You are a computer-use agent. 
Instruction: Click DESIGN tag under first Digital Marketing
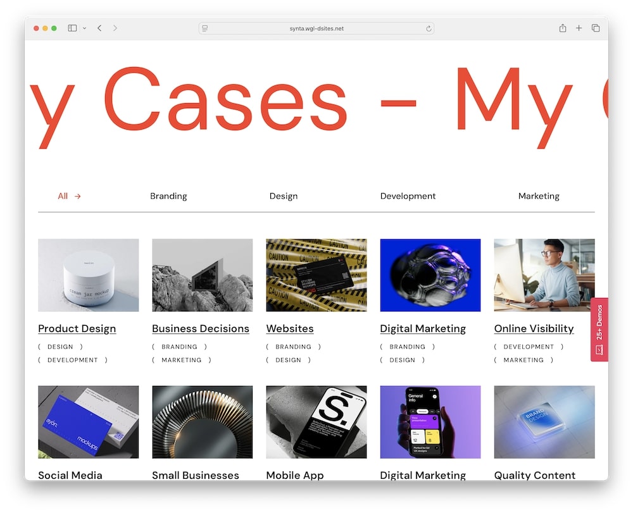point(402,360)
